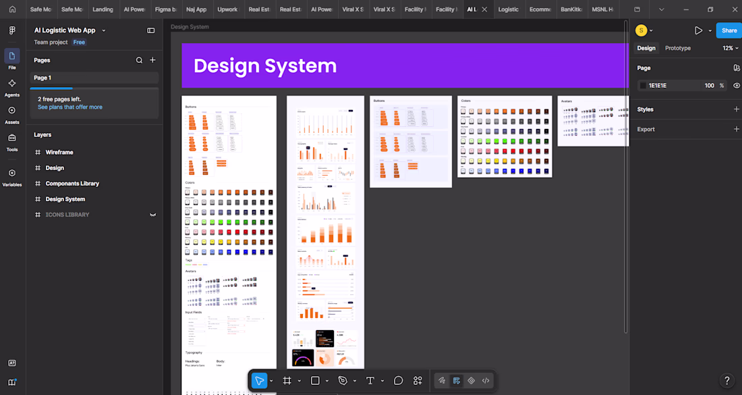This screenshot has width=742, height=395.
Task: Choose the Comment tool
Action: 398,380
